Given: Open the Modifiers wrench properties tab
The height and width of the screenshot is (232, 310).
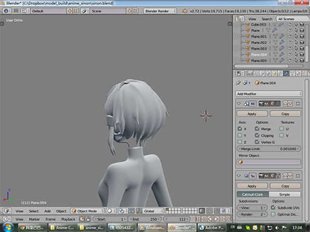Looking at the screenshot, I should [x=286, y=74].
